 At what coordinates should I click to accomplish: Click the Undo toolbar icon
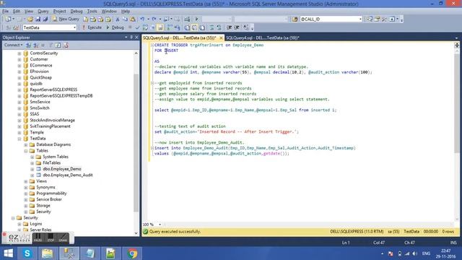[x=142, y=19]
